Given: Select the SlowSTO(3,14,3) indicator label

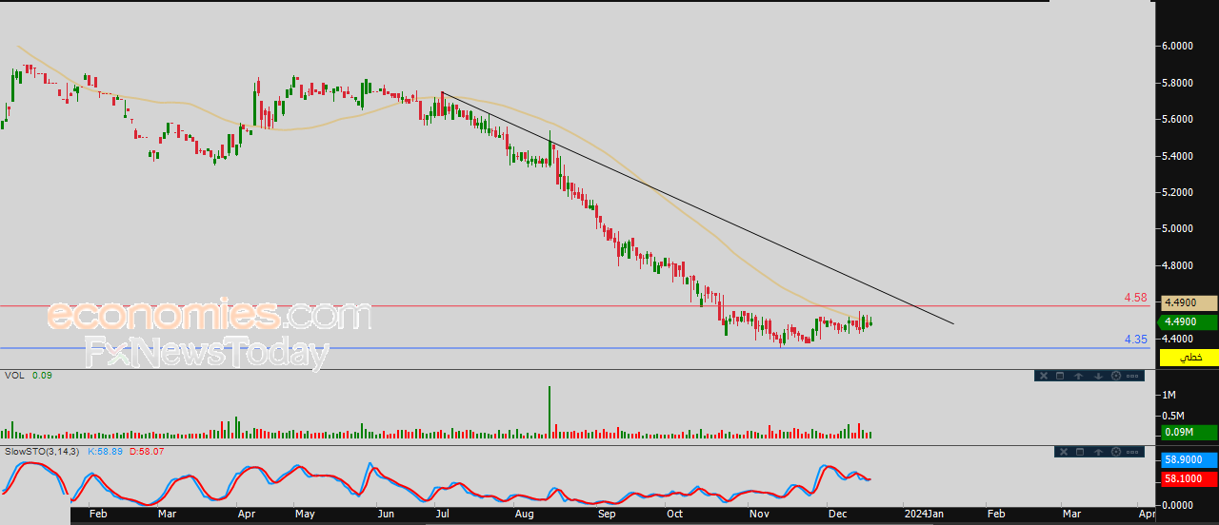Looking at the screenshot, I should coord(43,451).
